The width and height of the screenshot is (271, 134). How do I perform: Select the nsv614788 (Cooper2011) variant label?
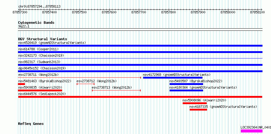click(x=38, y=49)
